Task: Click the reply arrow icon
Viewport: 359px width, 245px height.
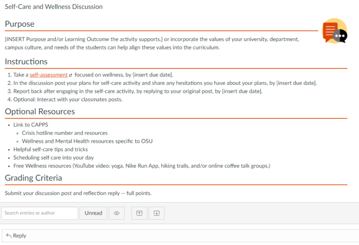Action: (8, 236)
